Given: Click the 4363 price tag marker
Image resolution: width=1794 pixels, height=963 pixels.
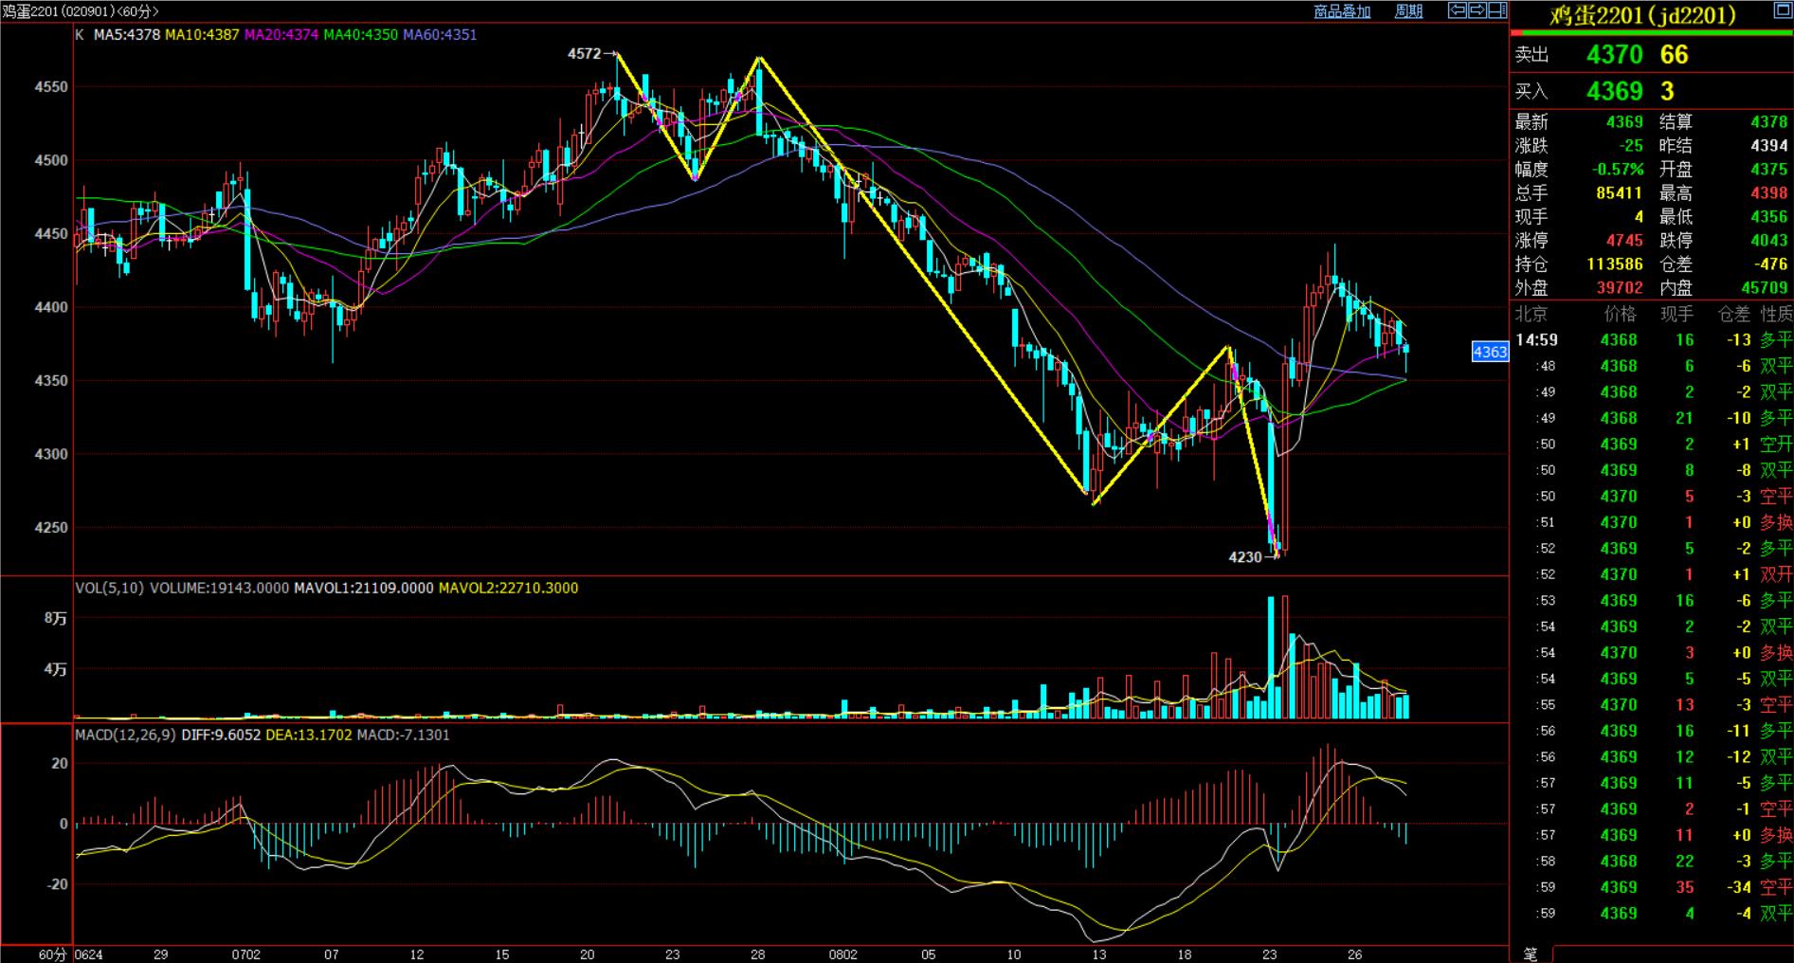Looking at the screenshot, I should 1489,352.
